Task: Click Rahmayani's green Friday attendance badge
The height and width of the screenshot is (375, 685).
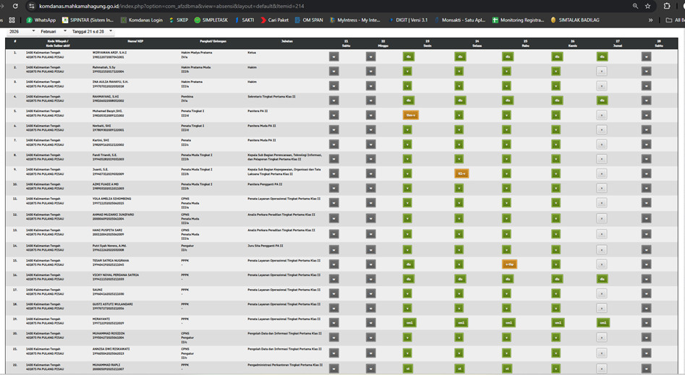Action: 602,100
